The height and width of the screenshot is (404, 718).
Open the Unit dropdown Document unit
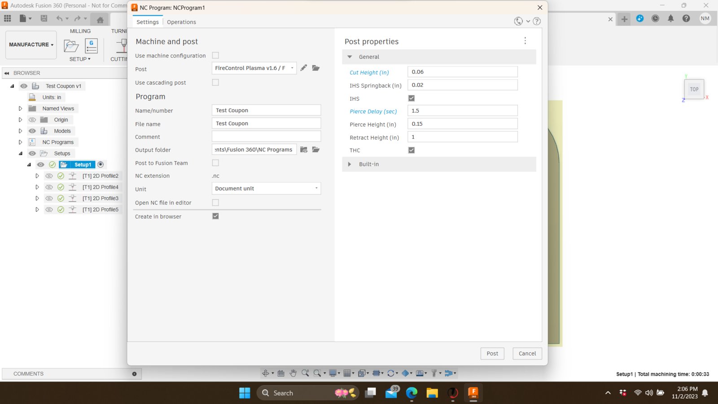(266, 189)
